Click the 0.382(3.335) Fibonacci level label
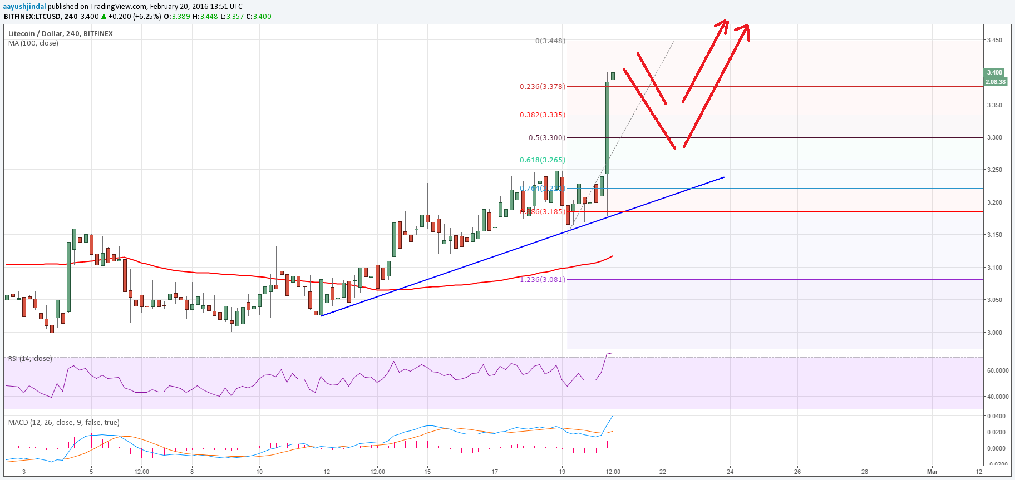The width and height of the screenshot is (1015, 480). (x=542, y=115)
